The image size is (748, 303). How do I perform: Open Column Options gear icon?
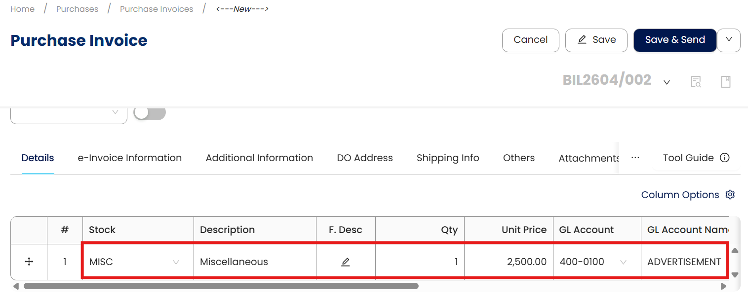(x=730, y=195)
